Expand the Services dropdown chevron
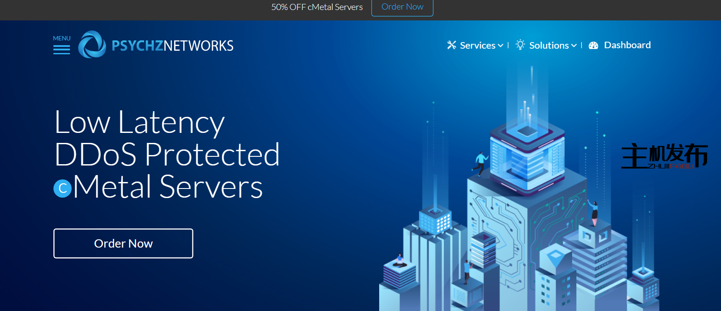This screenshot has height=311, width=721. [x=501, y=46]
